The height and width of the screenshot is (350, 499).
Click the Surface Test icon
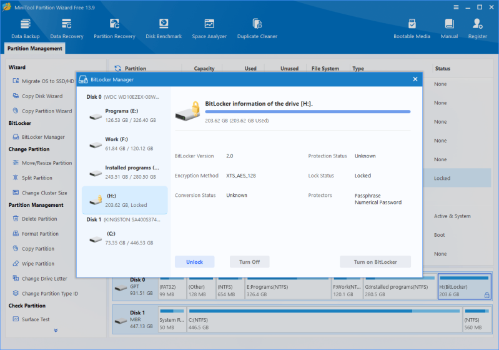click(x=16, y=319)
